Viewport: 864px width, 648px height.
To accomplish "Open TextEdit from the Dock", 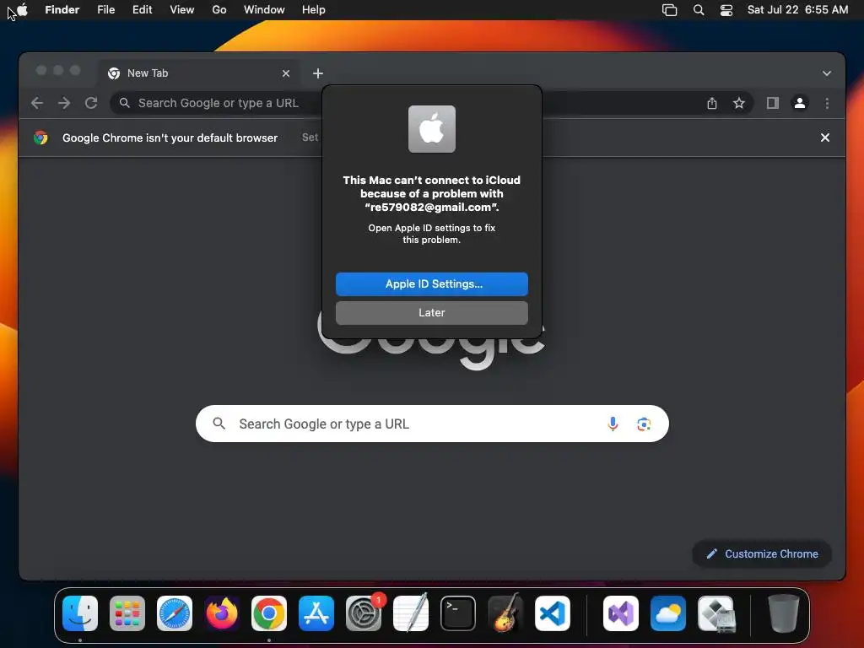I will (411, 613).
